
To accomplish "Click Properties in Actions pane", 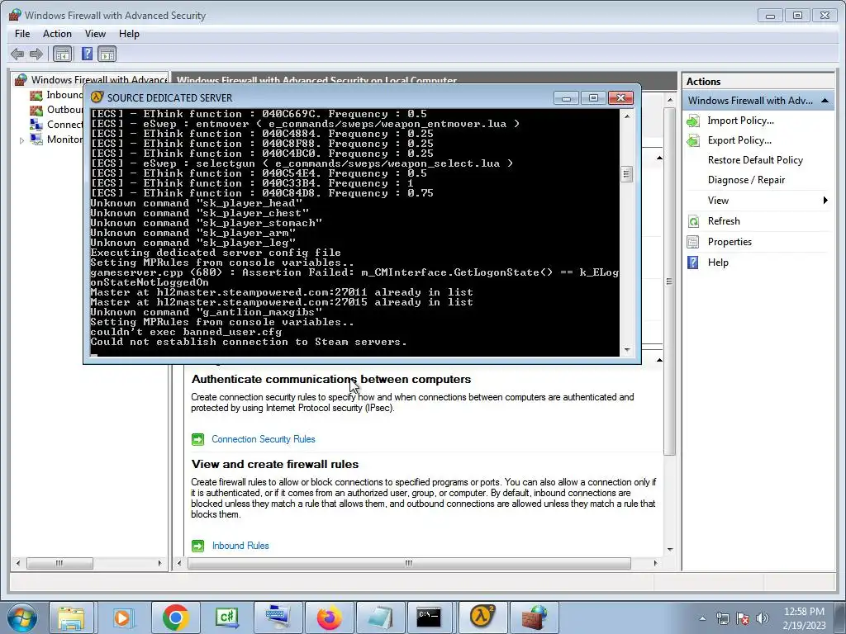I will click(730, 242).
